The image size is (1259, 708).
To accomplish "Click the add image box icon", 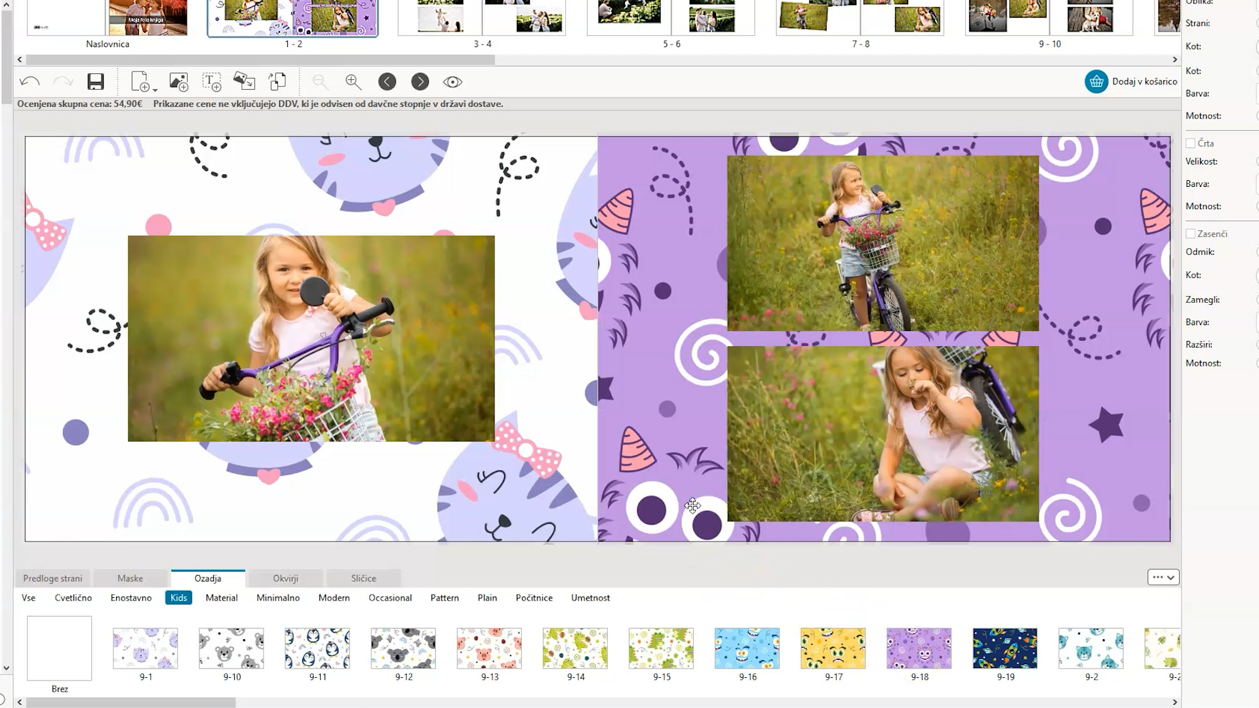I will (x=178, y=82).
